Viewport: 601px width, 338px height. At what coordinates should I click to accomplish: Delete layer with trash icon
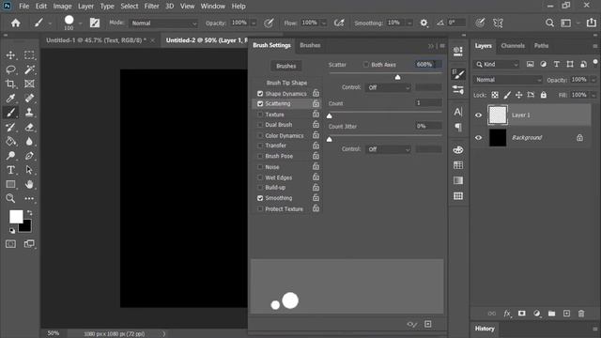click(581, 314)
